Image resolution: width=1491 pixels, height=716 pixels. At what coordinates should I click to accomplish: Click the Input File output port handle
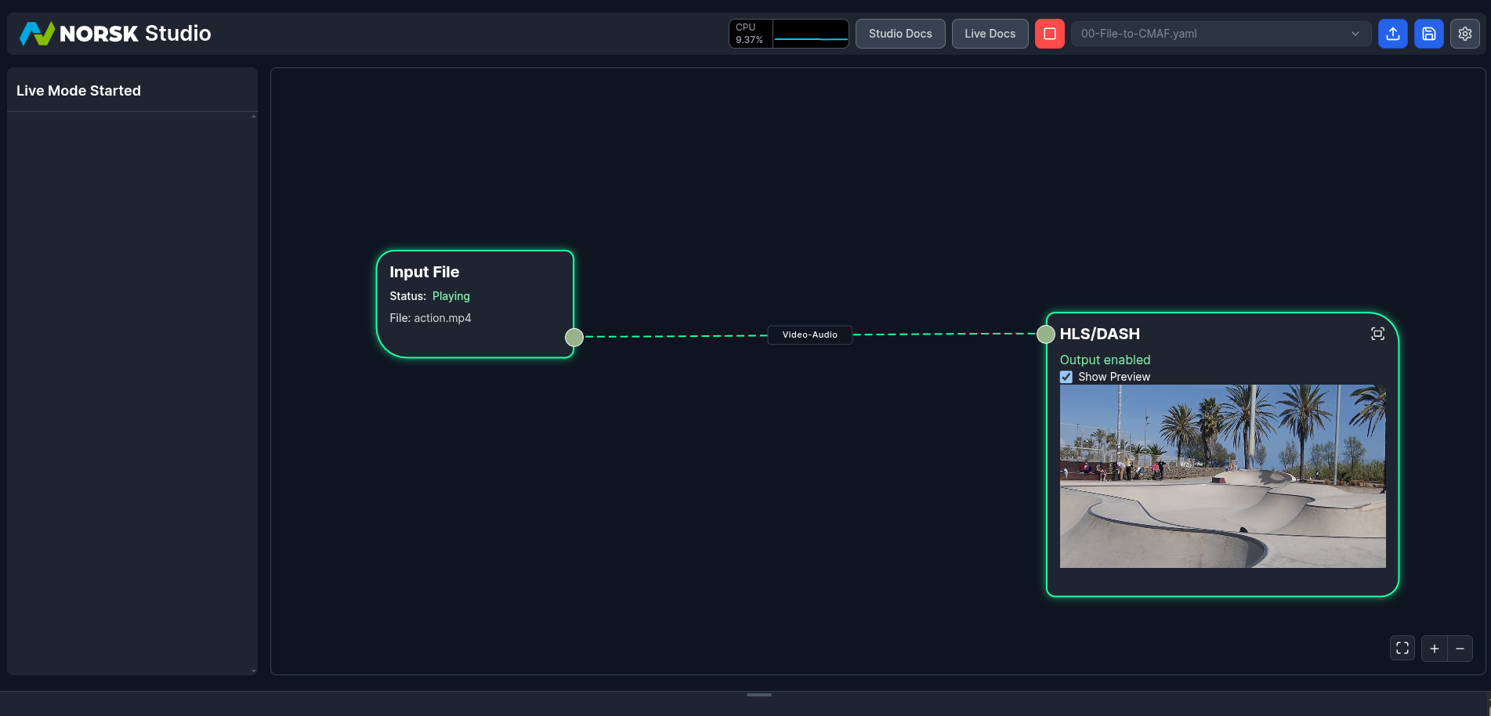click(574, 337)
